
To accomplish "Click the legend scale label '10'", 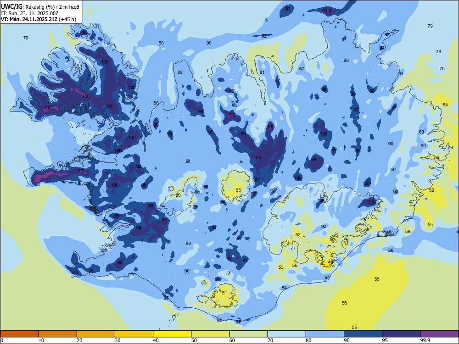I will coord(41,340).
